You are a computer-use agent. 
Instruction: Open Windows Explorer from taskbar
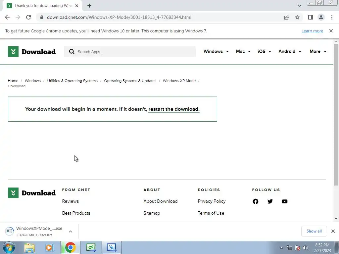29,247
